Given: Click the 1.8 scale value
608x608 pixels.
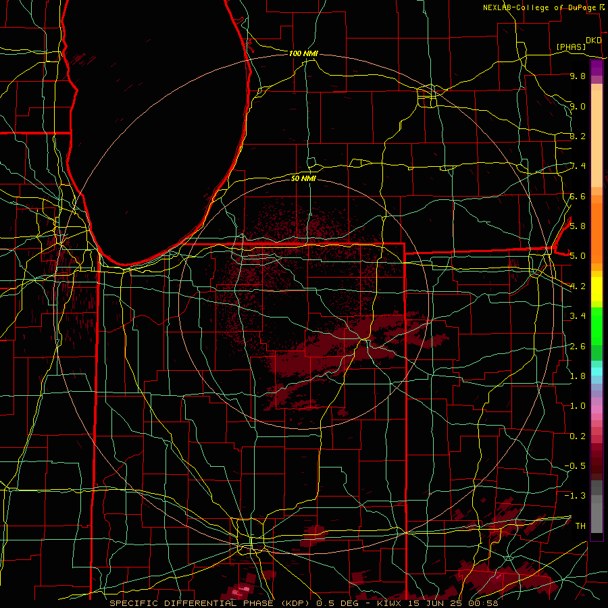Looking at the screenshot, I should [x=578, y=376].
